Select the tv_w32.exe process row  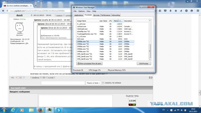105,36
